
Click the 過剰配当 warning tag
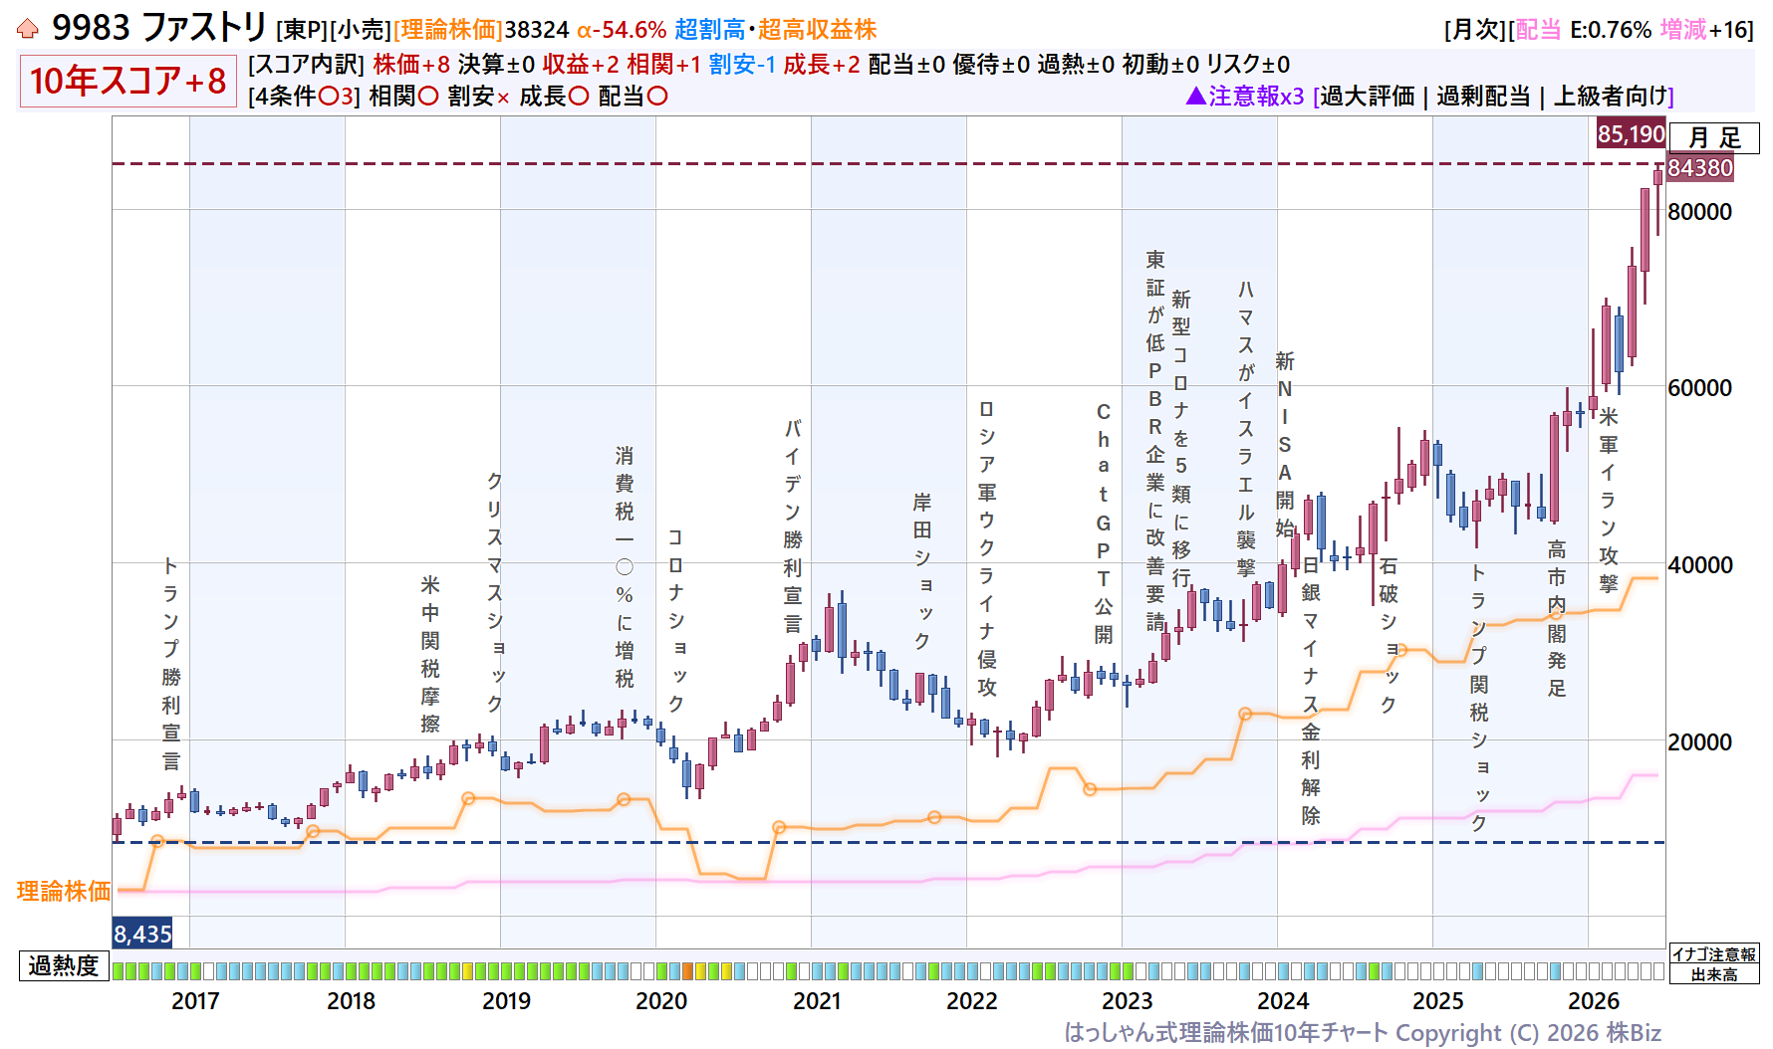(1483, 97)
